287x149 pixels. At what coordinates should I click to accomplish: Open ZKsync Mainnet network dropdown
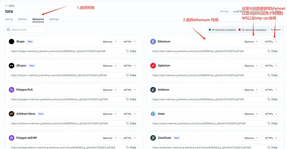tap(110, 66)
